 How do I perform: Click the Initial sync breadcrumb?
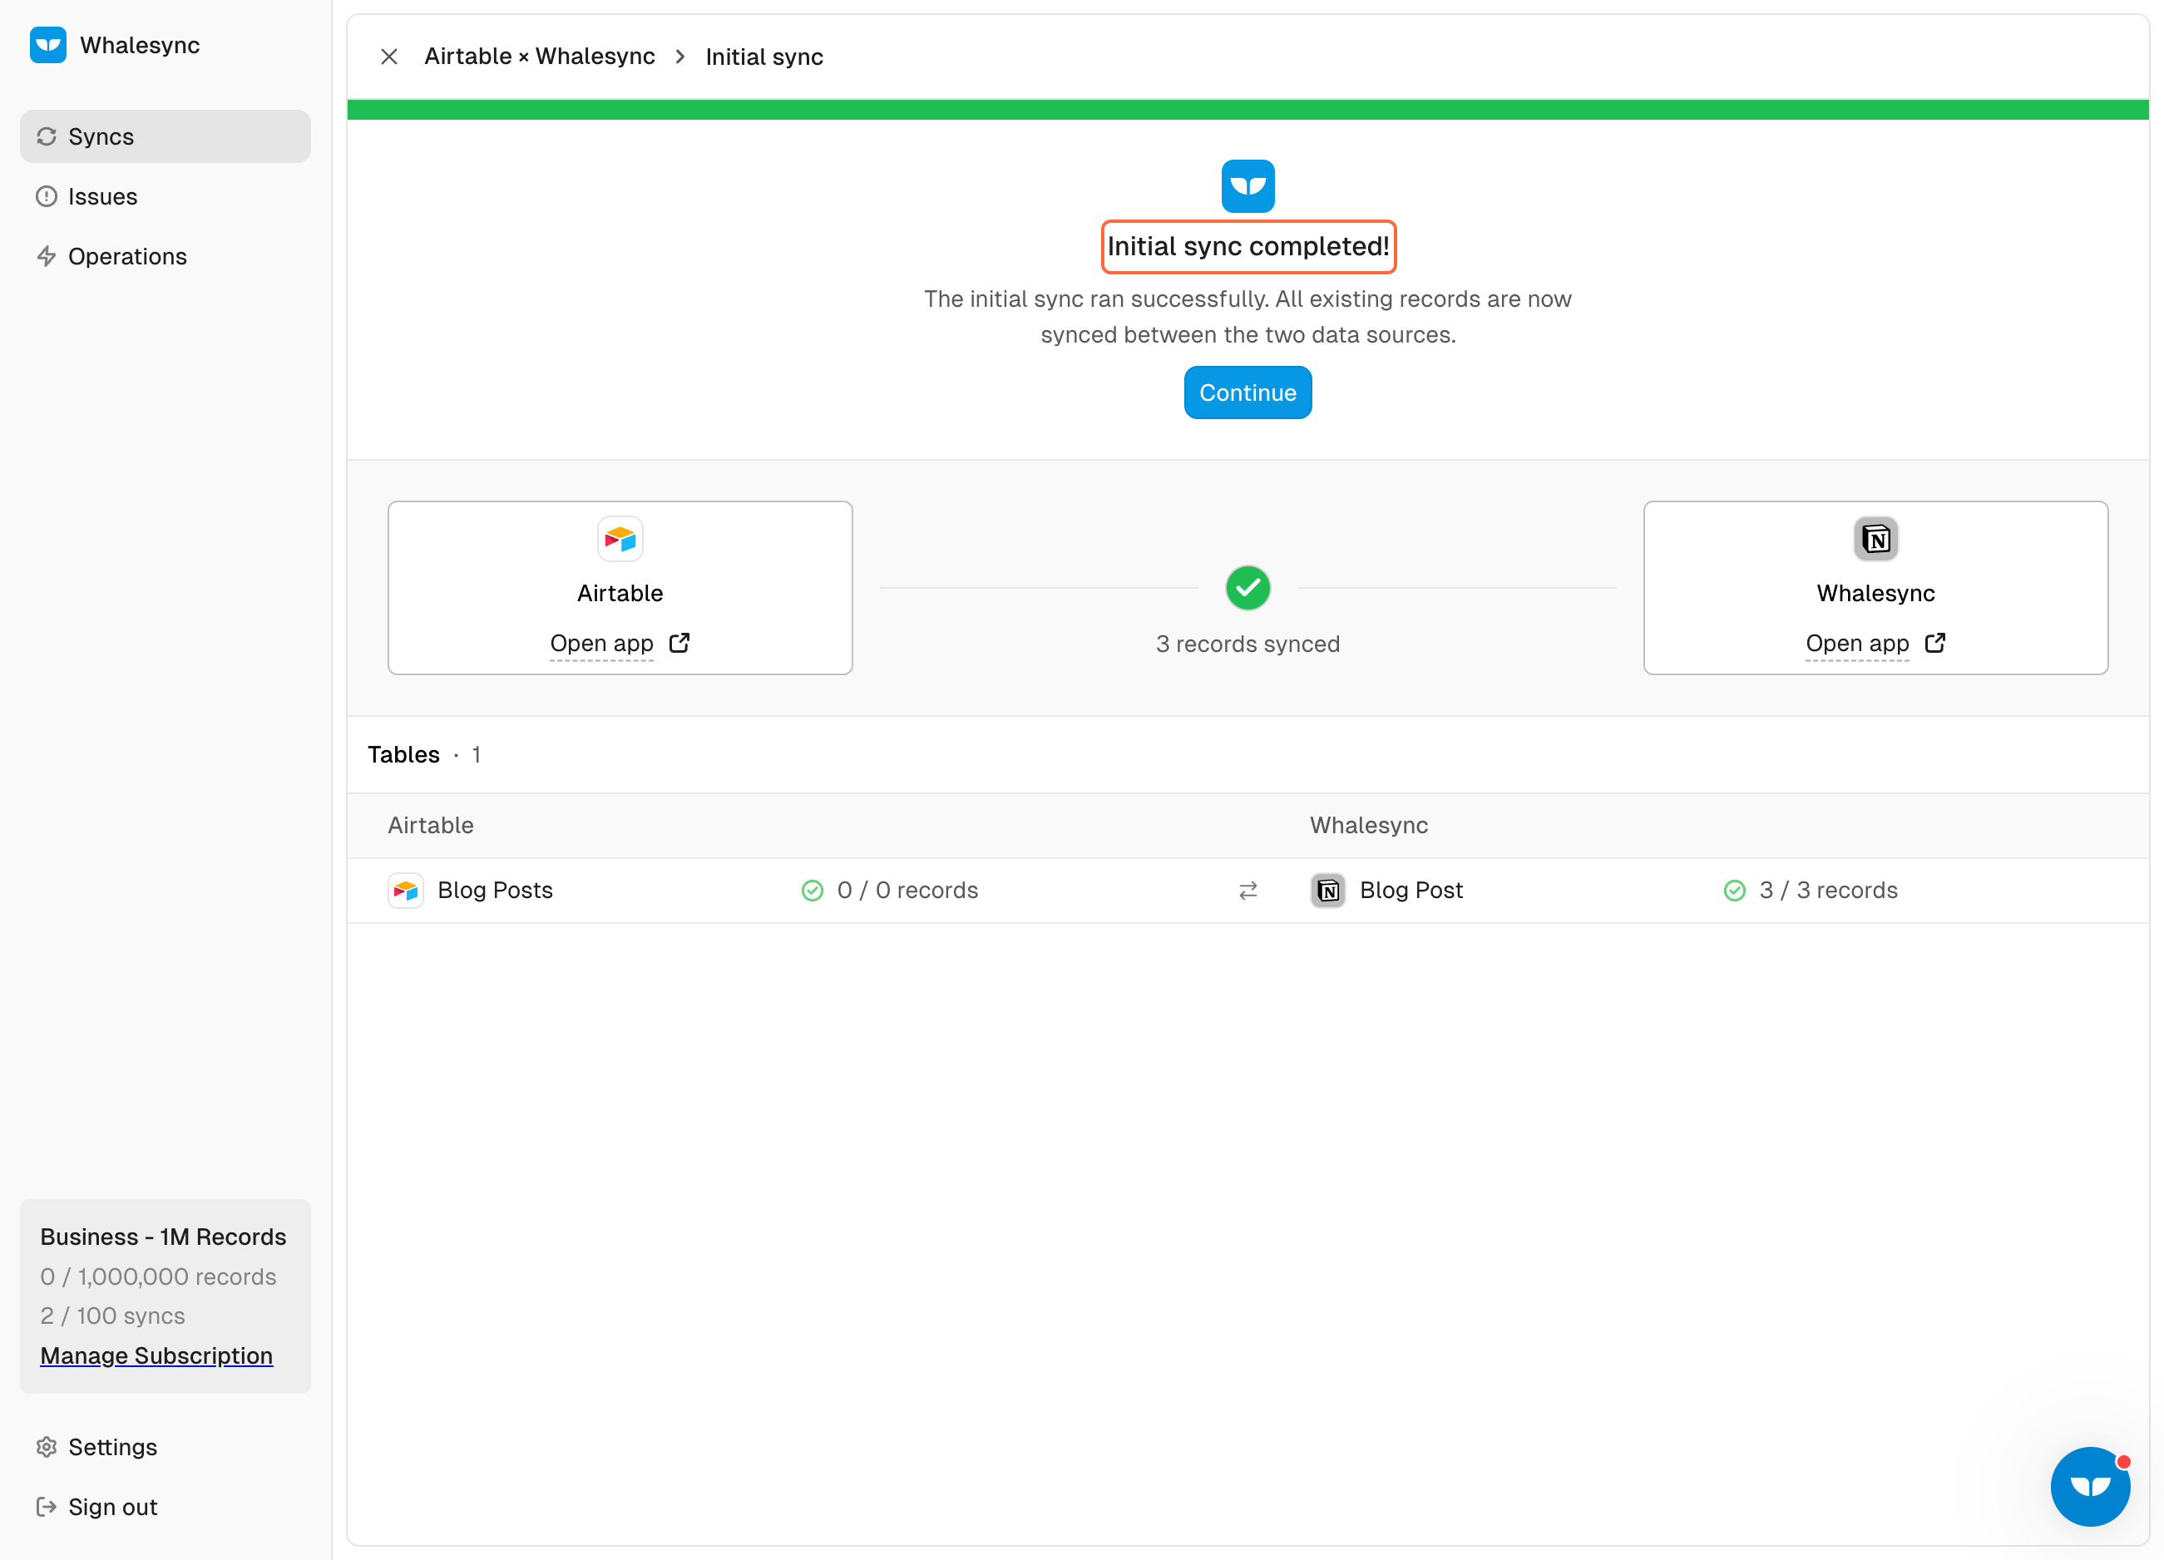coord(764,57)
